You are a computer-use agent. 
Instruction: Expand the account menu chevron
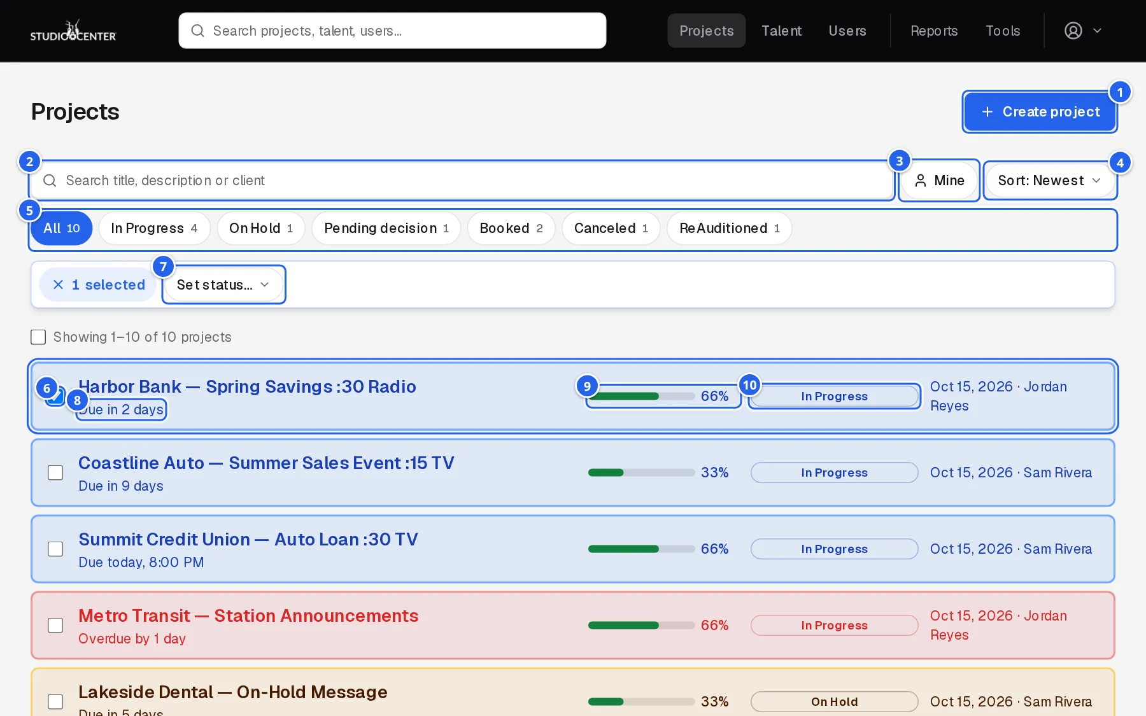1098,31
